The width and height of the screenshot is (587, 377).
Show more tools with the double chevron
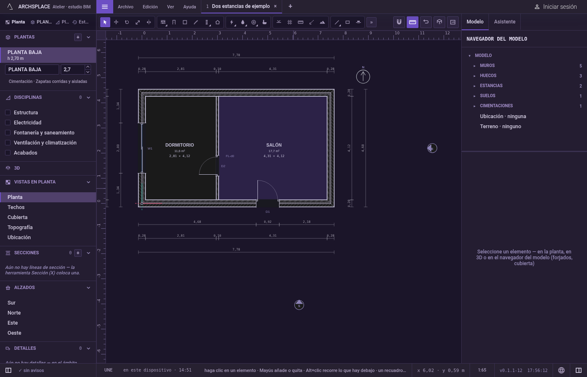pyautogui.click(x=371, y=22)
